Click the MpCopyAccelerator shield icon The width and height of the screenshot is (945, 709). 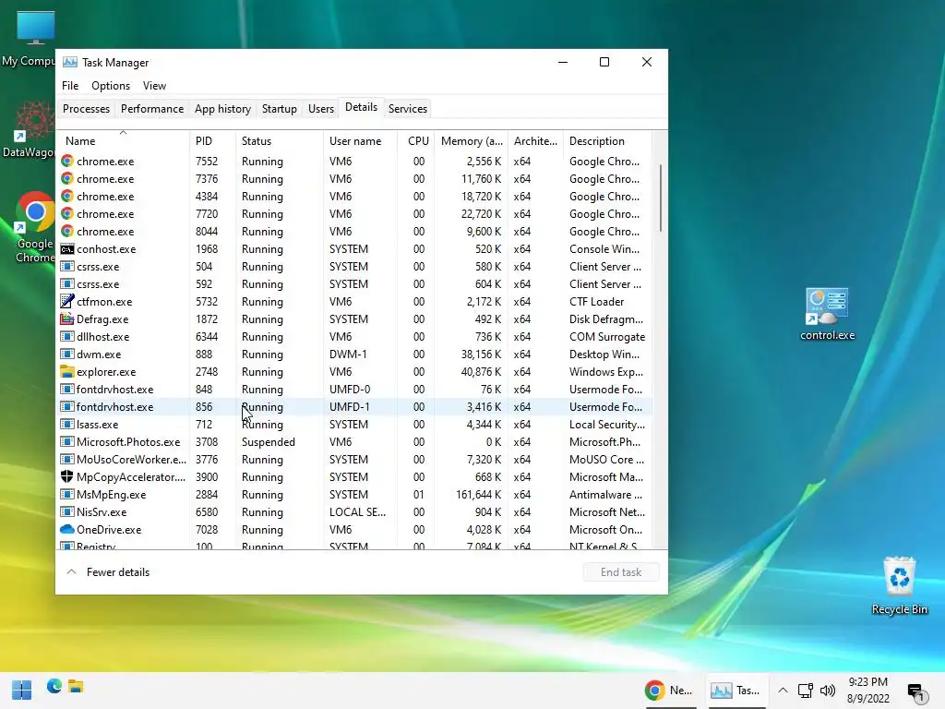pyautogui.click(x=66, y=476)
